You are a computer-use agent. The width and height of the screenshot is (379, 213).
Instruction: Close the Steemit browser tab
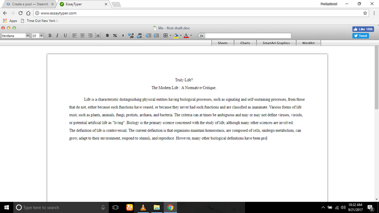click(x=52, y=4)
